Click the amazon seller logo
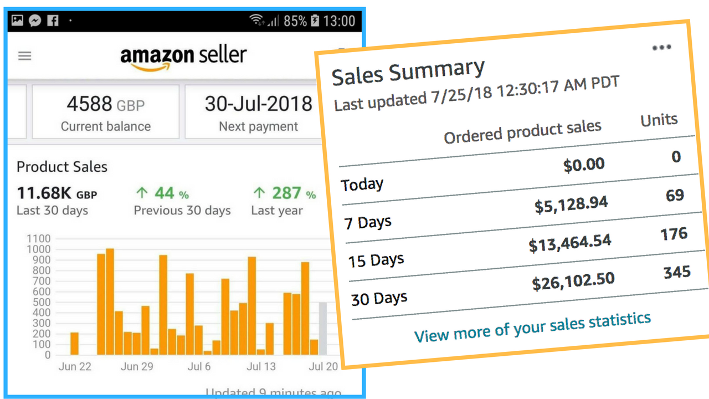 [183, 57]
